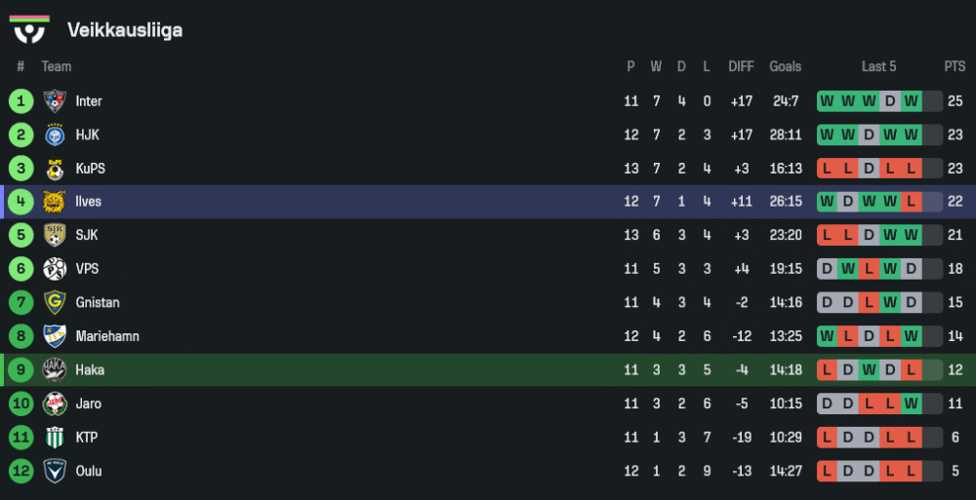Click Inter's most recent win result badge

[911, 101]
